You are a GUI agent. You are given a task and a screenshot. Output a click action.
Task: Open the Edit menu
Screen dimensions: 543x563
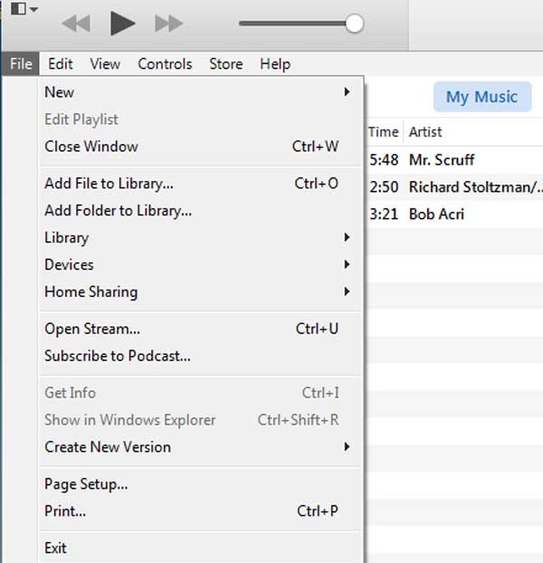click(x=61, y=64)
